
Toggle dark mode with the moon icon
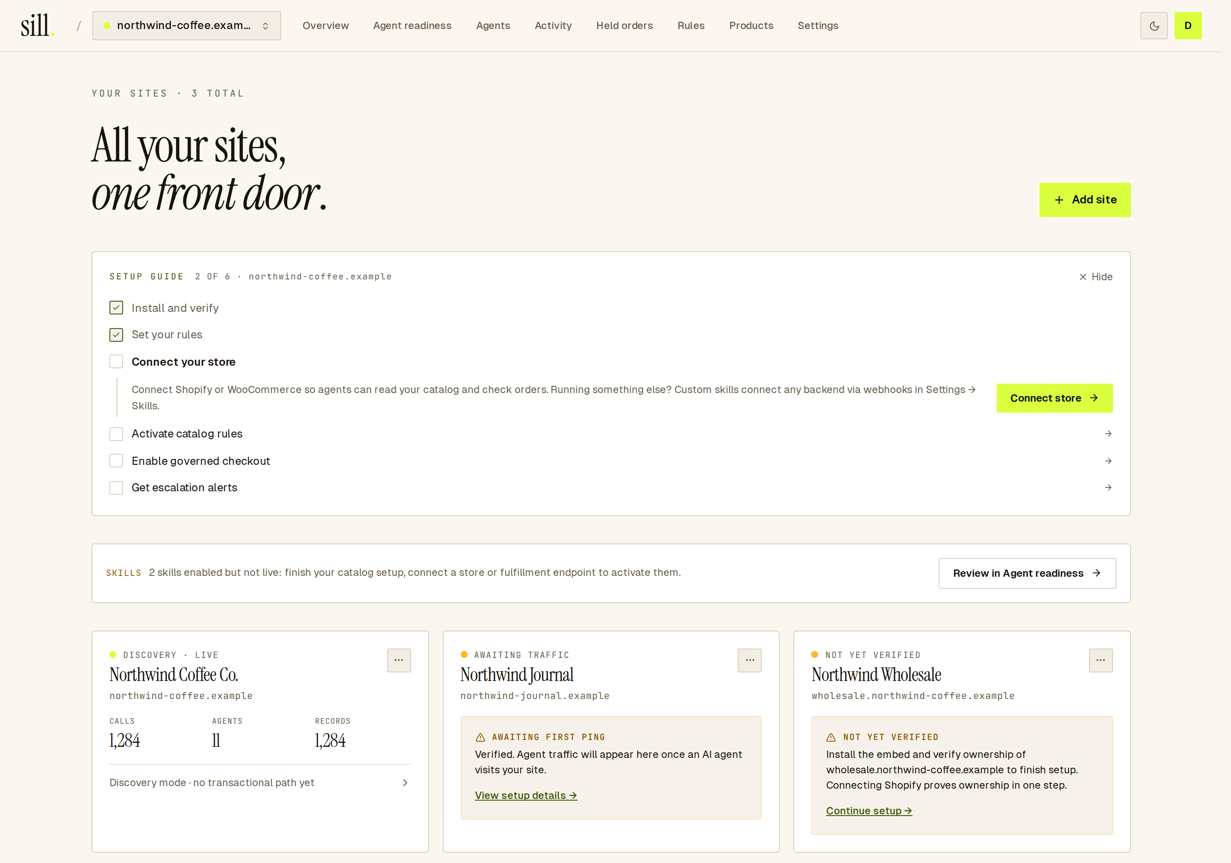pyautogui.click(x=1154, y=26)
